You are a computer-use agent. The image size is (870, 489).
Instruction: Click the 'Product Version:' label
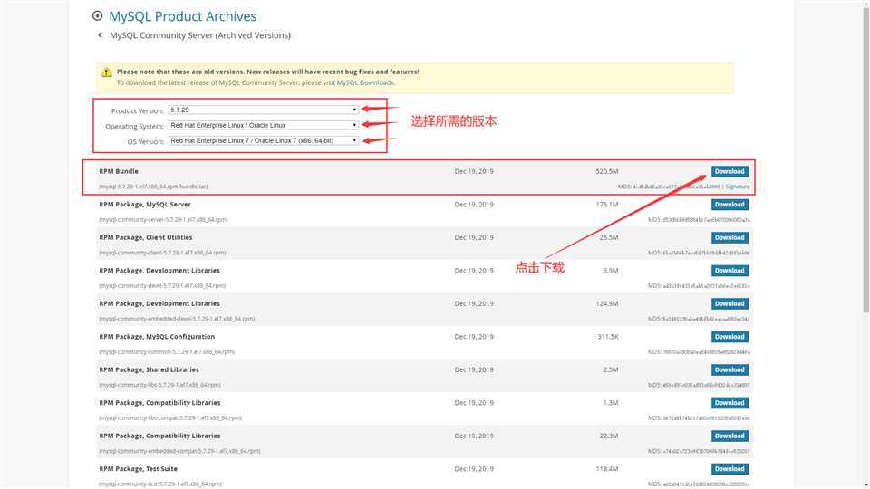click(138, 110)
